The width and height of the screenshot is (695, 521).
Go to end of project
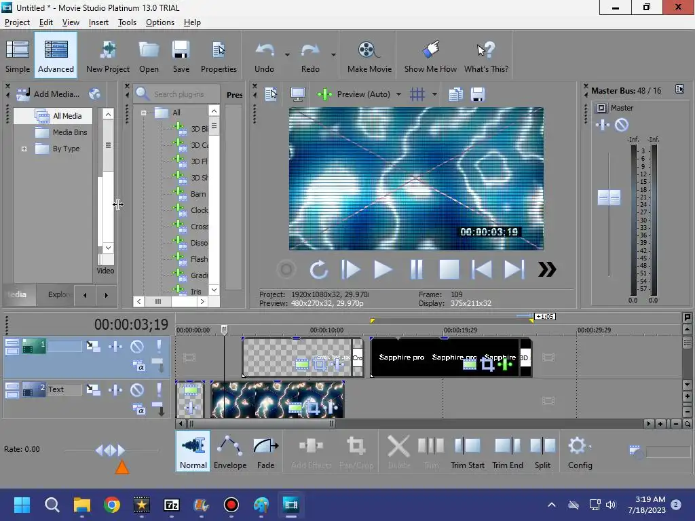tap(514, 269)
